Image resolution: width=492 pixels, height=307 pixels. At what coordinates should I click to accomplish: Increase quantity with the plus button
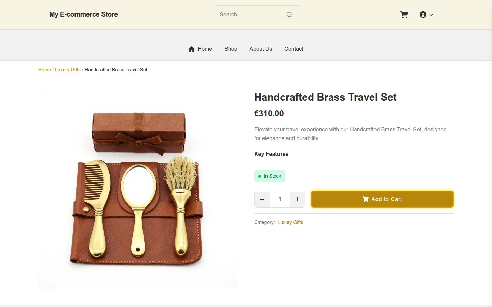298,199
